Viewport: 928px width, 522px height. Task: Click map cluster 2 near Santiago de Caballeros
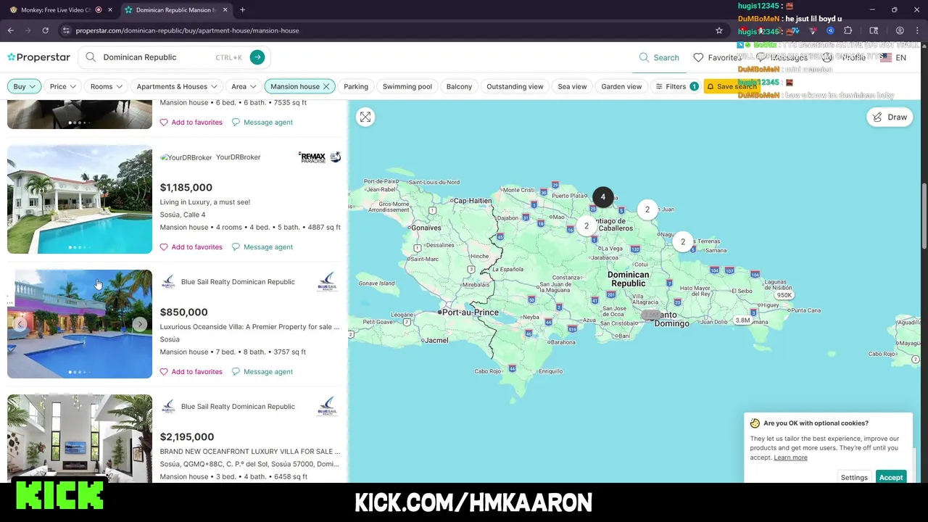587,225
